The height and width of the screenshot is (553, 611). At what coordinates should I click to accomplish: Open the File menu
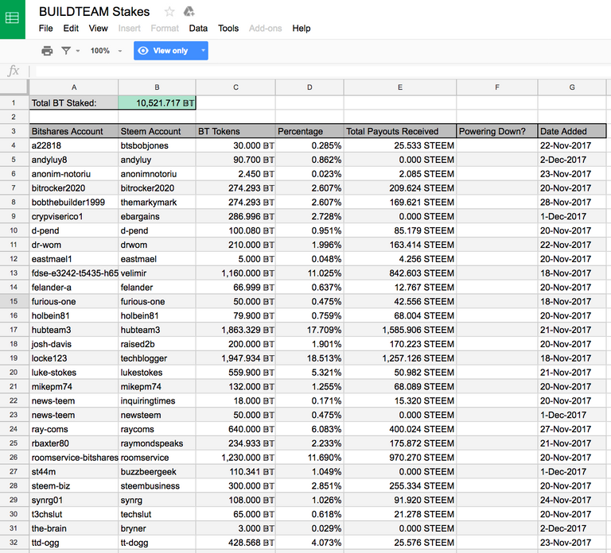(x=46, y=29)
